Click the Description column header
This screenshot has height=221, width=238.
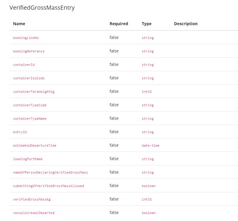pos(186,24)
